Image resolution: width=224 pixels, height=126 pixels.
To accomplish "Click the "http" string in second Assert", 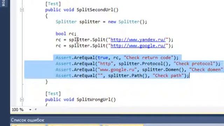I will click(105, 64).
